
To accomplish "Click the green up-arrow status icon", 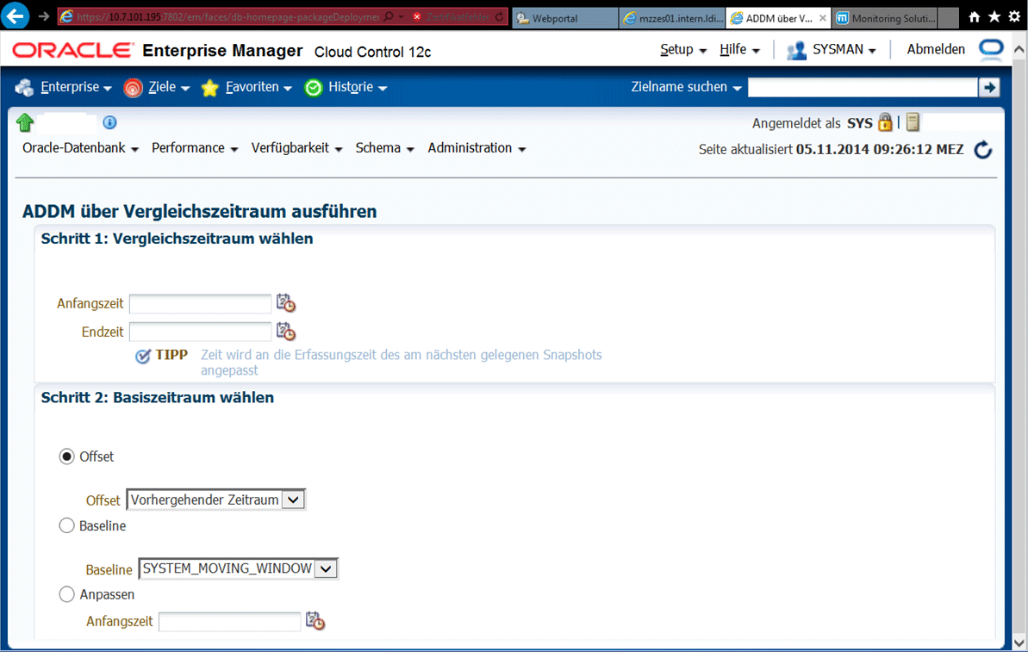I will pos(24,123).
